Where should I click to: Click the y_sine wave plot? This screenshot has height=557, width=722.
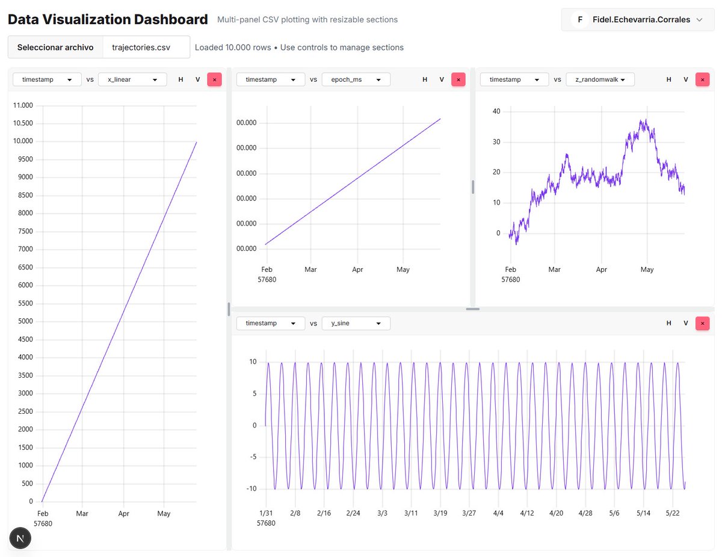coord(475,426)
